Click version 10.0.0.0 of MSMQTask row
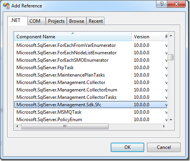190x161 pixels. pos(142,112)
